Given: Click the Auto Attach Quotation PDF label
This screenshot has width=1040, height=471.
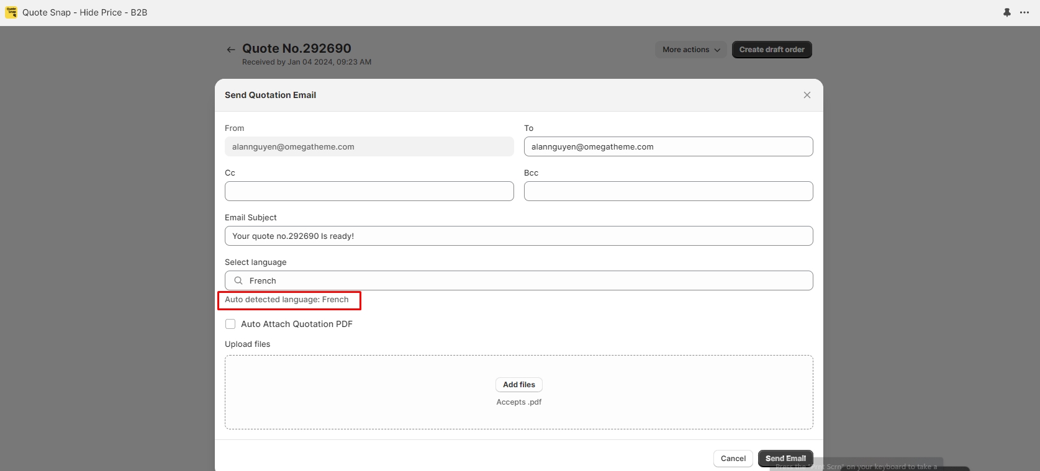Looking at the screenshot, I should pos(296,324).
